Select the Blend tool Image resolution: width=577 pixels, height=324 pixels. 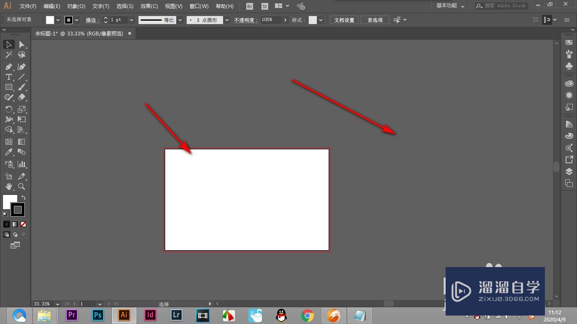click(22, 152)
